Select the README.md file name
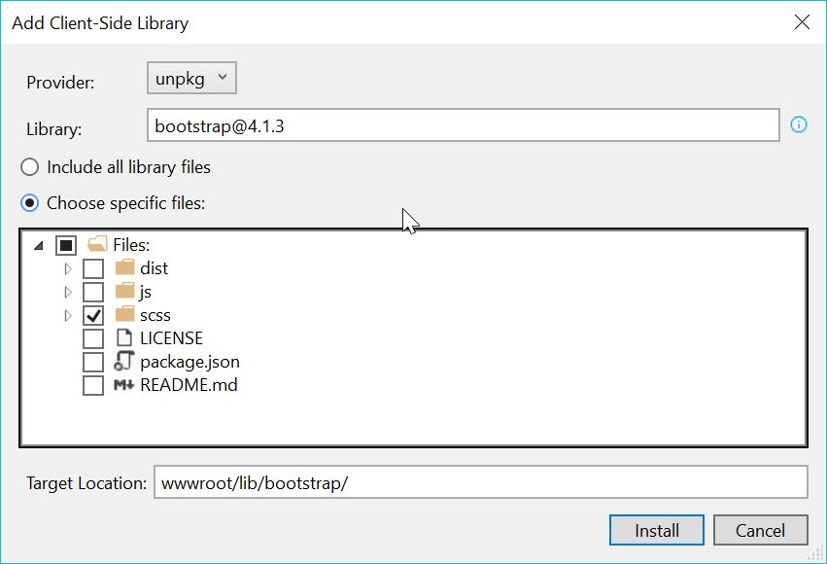Screen dimensions: 827x564 (x=189, y=385)
